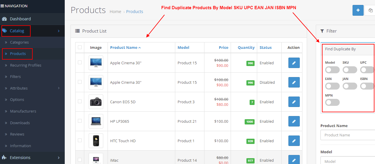Open Categories in the sidebar
The width and height of the screenshot is (375, 164).
click(19, 42)
